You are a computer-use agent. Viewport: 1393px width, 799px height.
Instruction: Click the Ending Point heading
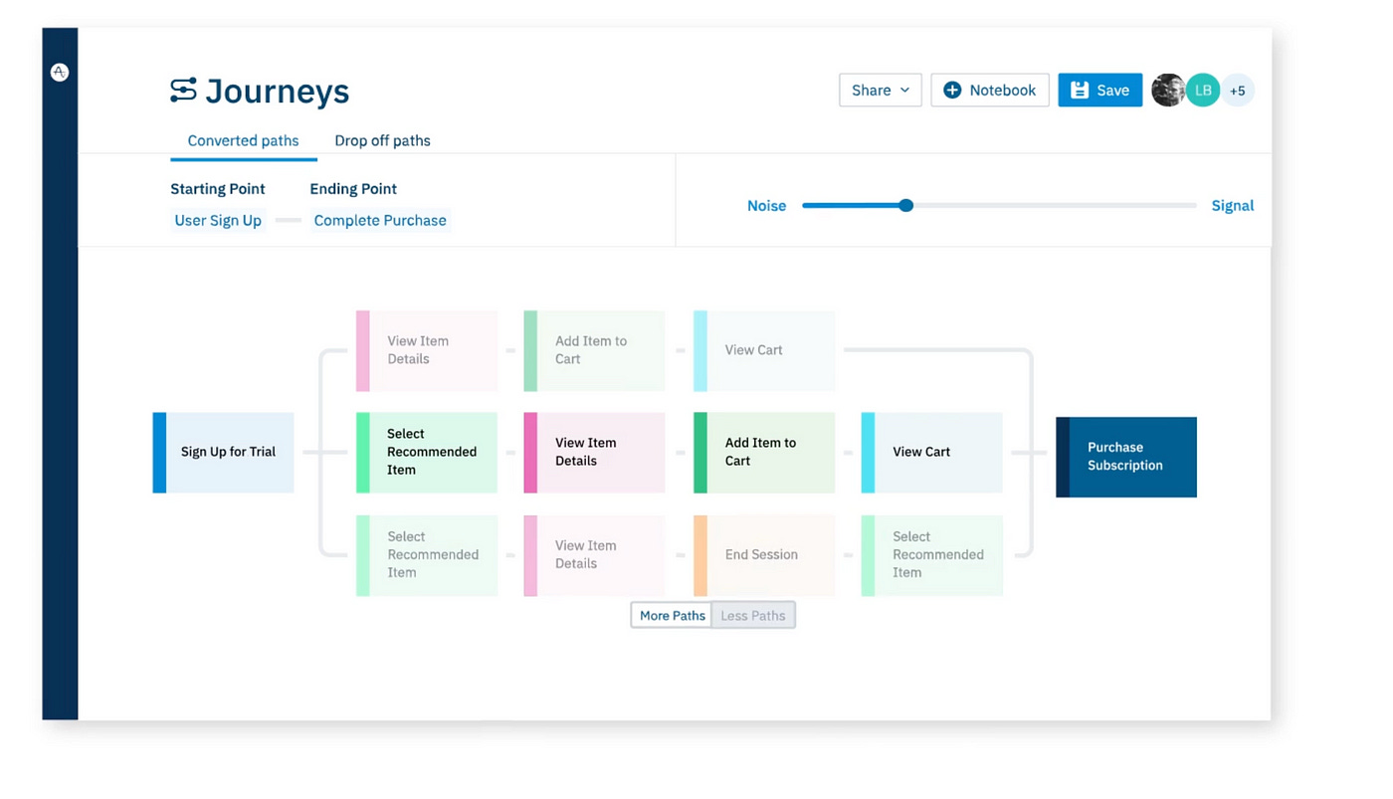[x=353, y=189]
